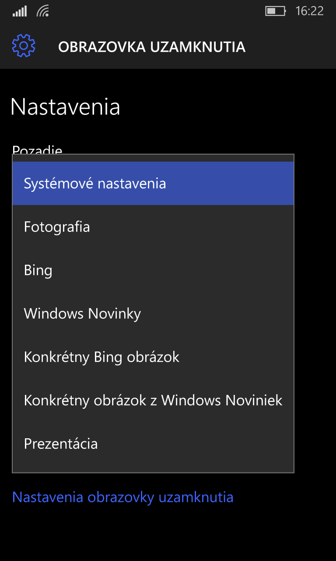Image resolution: width=336 pixels, height=561 pixels.
Task: Tap the Nastavenia page heading
Action: (65, 107)
